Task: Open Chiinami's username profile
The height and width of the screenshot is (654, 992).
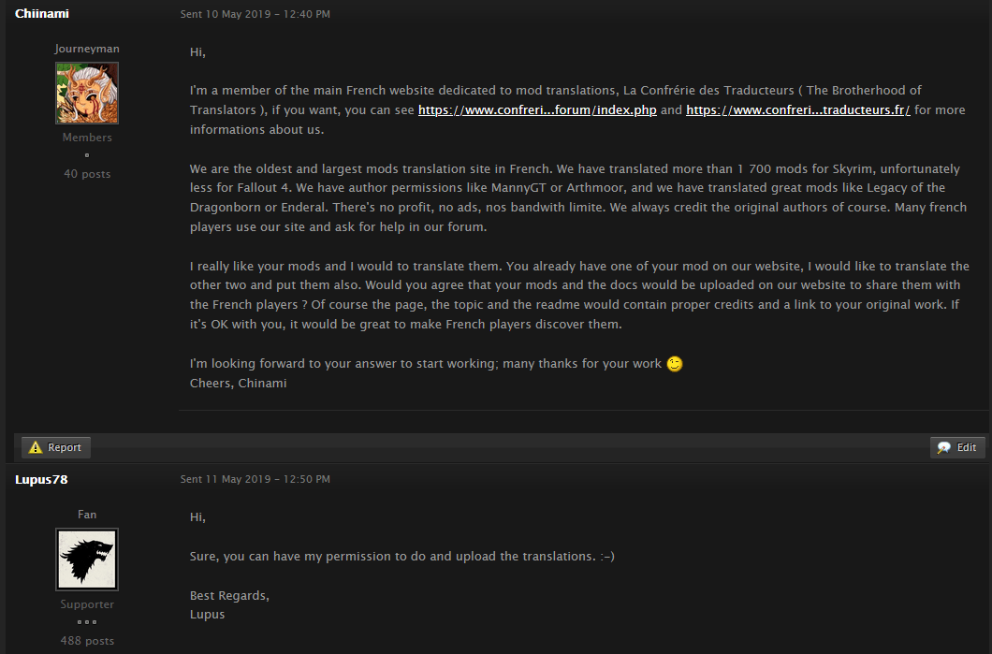Action: click(x=42, y=13)
